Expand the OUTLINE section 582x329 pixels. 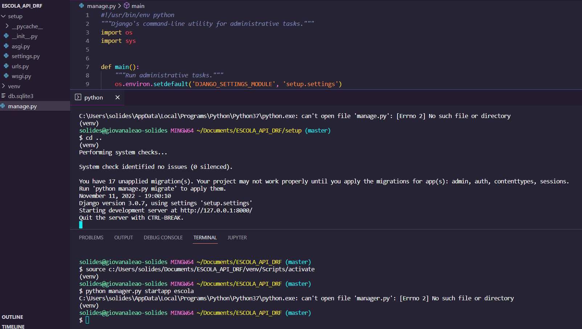coord(13,317)
